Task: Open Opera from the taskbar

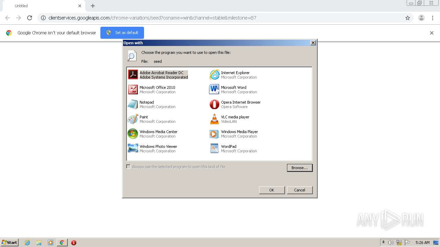Action: 74,243
